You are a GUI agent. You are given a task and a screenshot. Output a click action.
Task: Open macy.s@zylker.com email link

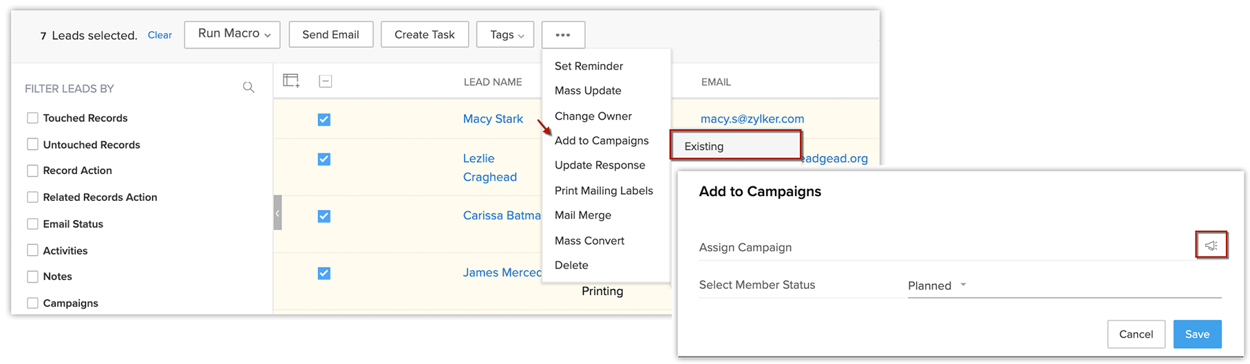tap(752, 119)
